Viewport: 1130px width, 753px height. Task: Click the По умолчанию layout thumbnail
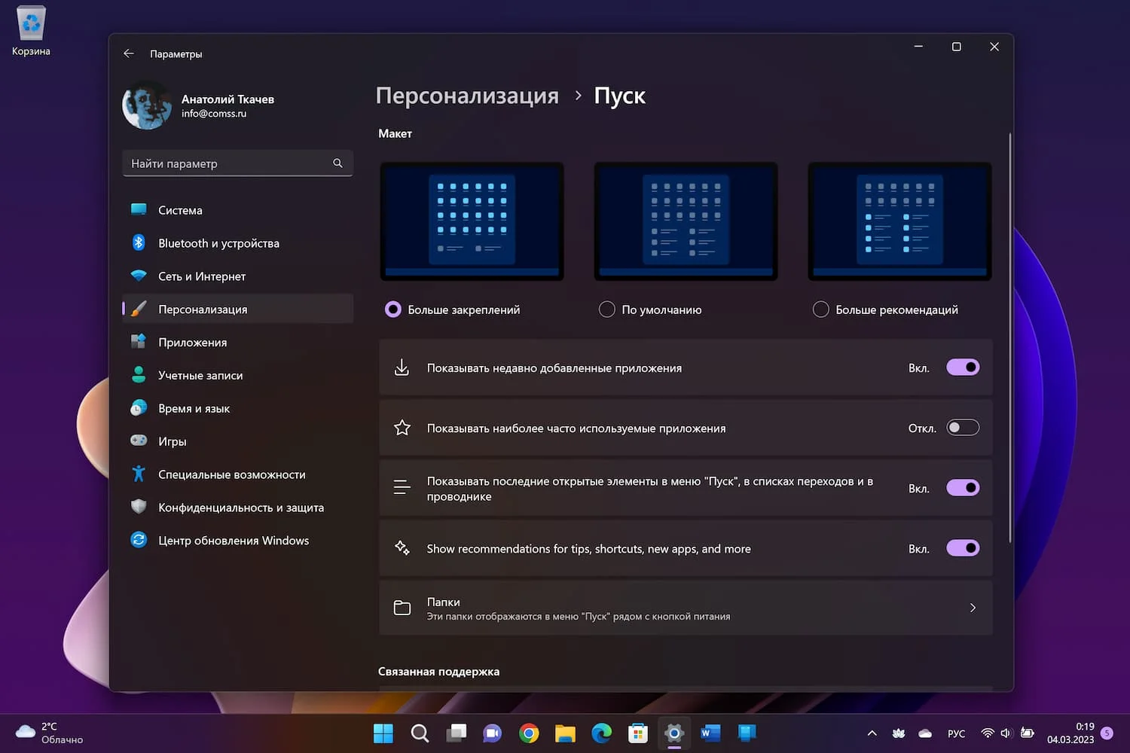coord(686,221)
